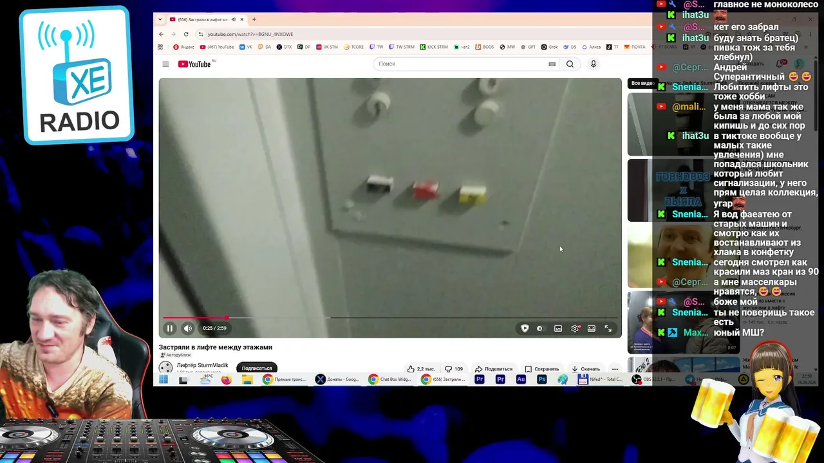Open Лифтёр SturmVladik channel name
824x463 pixels.
click(x=202, y=365)
